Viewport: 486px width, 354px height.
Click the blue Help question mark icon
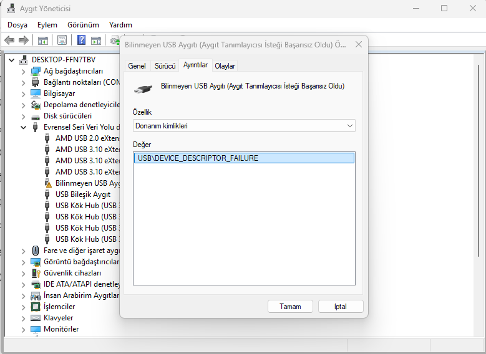click(x=81, y=40)
